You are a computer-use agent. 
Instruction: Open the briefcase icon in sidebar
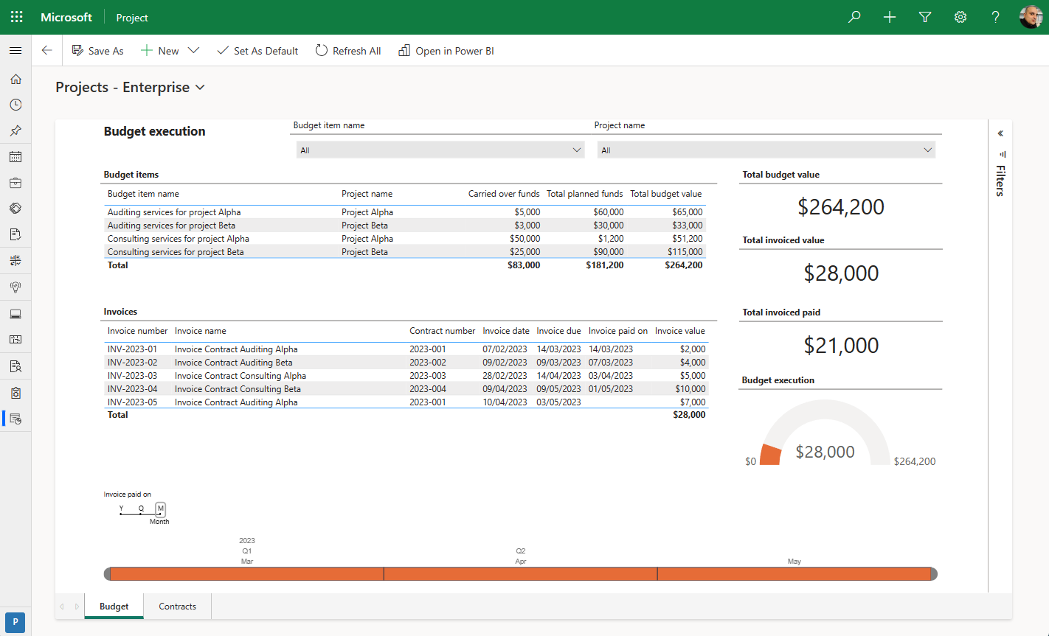click(x=15, y=182)
